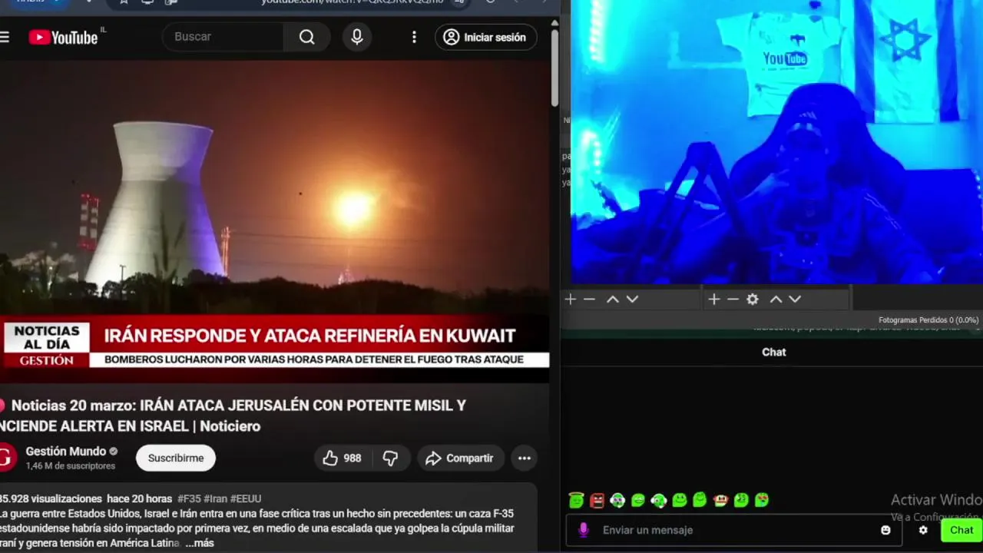Screen dimensions: 983x553
Task: Click purple microphone icon in chat box
Action: click(x=584, y=530)
